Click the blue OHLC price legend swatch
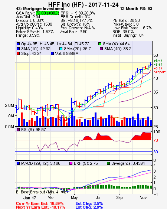167x209 pixels. (x=18, y=44)
